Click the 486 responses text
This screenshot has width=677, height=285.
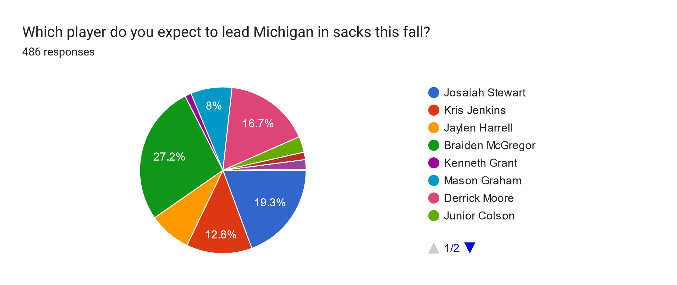(59, 52)
